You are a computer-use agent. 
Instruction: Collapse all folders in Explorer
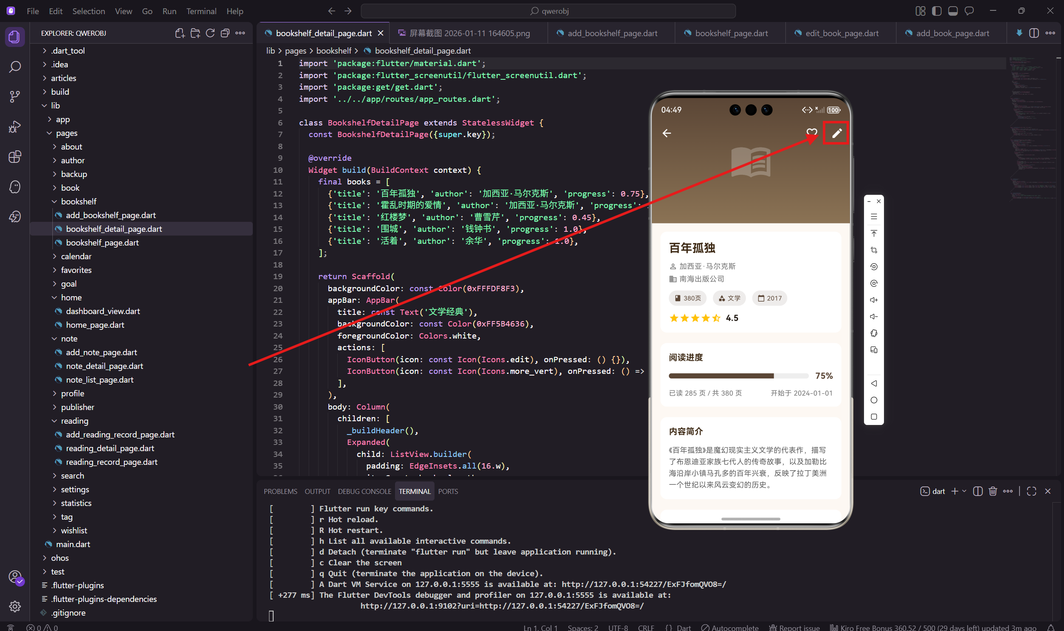click(225, 33)
